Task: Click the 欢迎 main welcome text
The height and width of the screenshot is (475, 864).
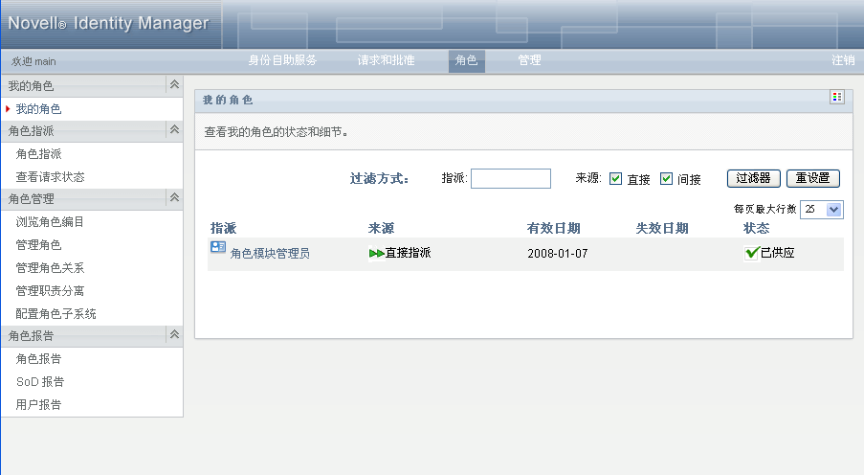Action: pos(33,61)
